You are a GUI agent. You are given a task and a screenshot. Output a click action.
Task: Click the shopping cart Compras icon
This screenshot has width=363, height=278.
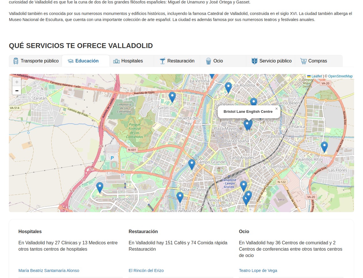tap(303, 61)
